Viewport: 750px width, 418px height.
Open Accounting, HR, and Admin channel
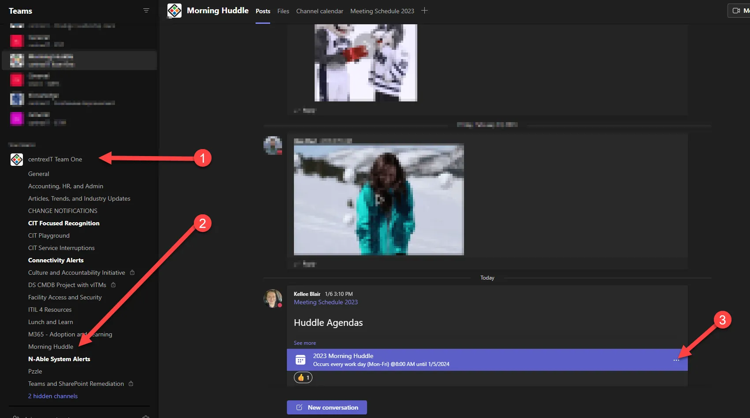click(66, 186)
